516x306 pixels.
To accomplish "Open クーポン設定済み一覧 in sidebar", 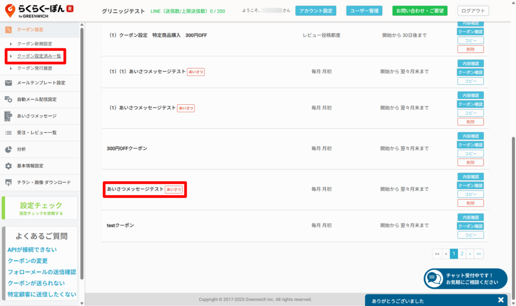I will [39, 56].
